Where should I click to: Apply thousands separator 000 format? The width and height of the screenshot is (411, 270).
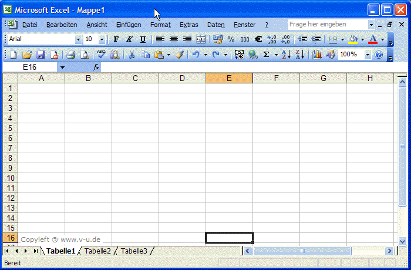click(245, 39)
